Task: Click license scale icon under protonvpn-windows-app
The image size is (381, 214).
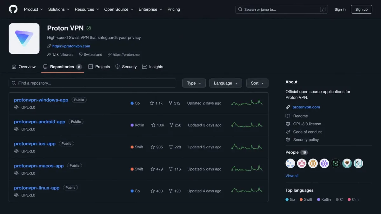Action: (x=17, y=107)
